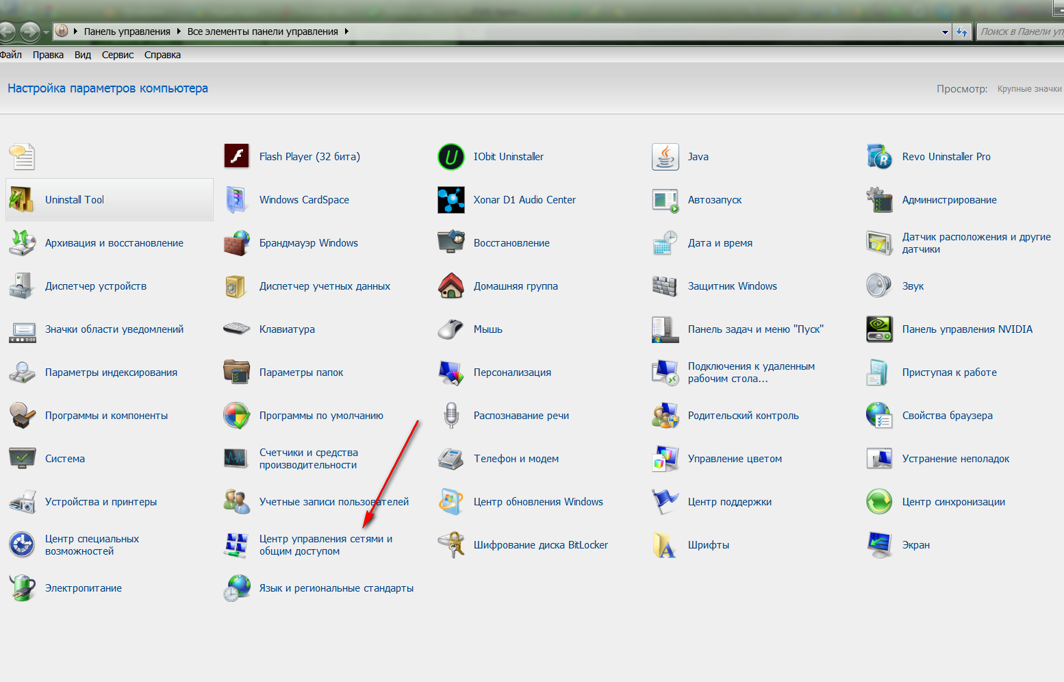Image resolution: width=1064 pixels, height=682 pixels.
Task: Click the Control Panel icon in address bar
Action: click(62, 31)
